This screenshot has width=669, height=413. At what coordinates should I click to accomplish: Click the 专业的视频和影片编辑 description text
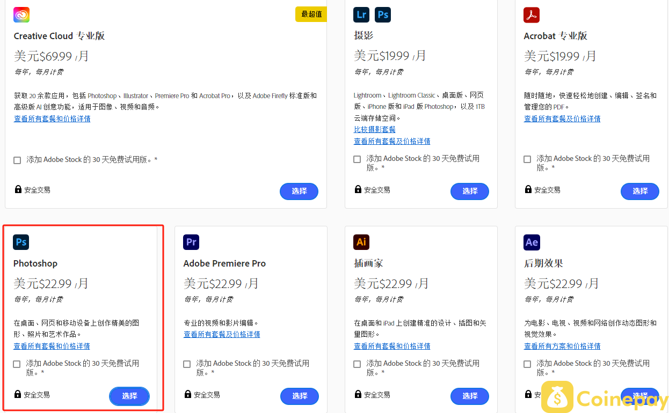[x=221, y=323]
